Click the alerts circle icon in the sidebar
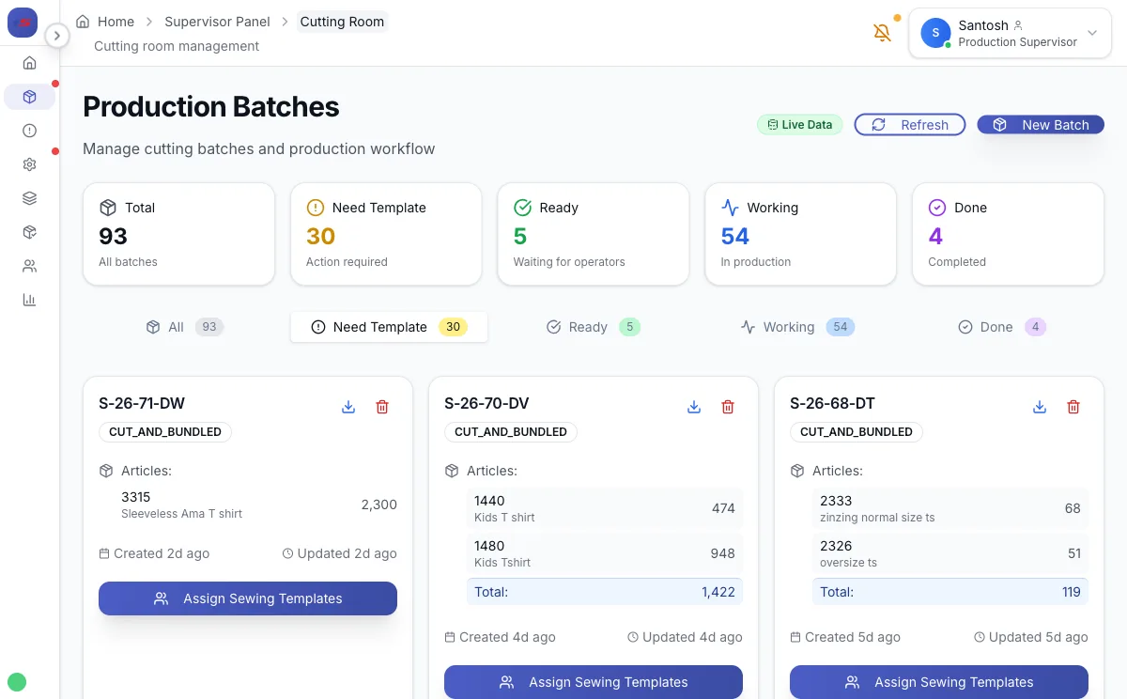Viewport: 1127px width, 699px height. (x=28, y=130)
